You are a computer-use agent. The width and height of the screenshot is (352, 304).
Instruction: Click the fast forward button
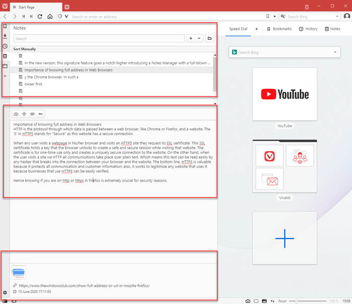click(31, 17)
